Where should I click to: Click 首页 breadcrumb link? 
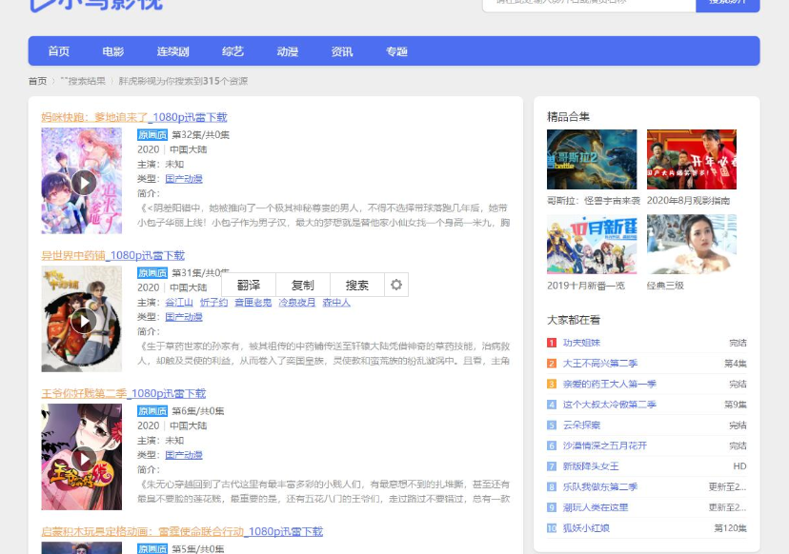point(37,81)
